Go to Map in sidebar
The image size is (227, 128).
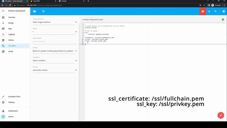point(15,28)
